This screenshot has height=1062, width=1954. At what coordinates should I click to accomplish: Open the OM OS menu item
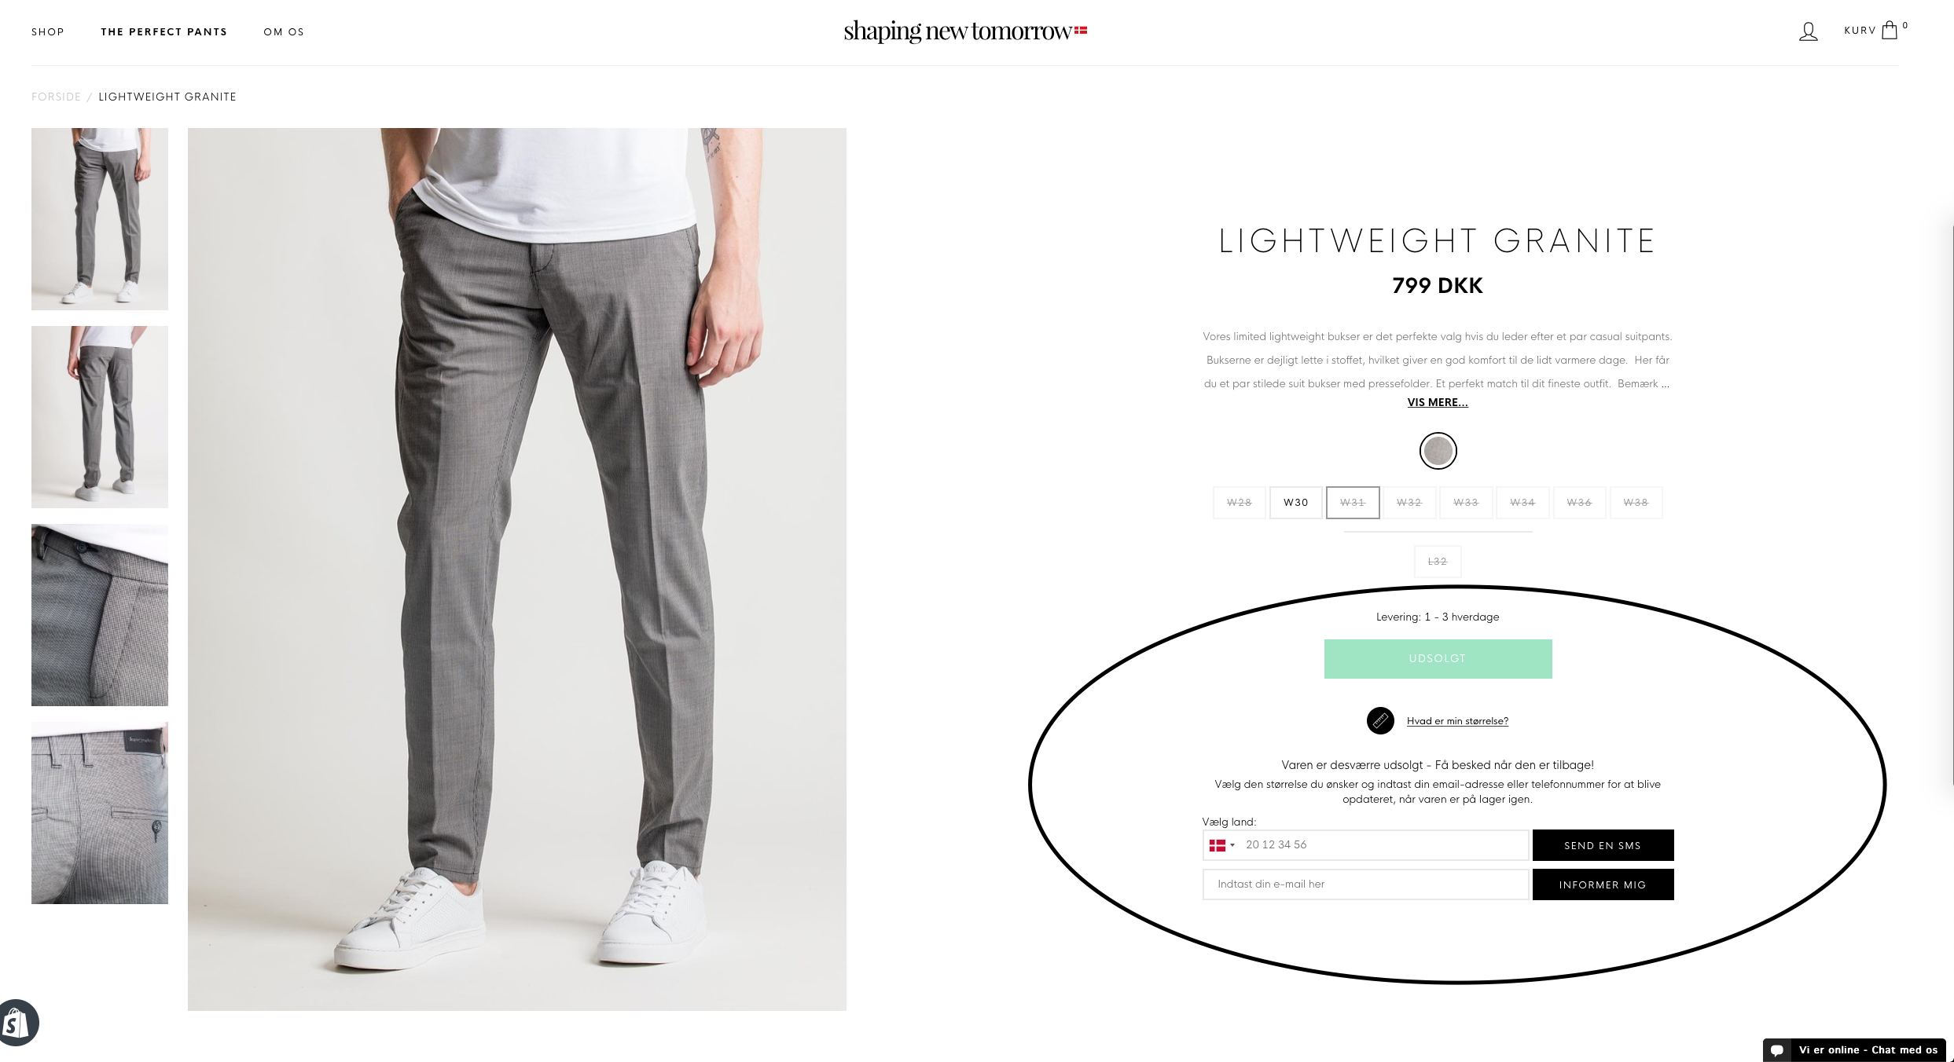(284, 32)
